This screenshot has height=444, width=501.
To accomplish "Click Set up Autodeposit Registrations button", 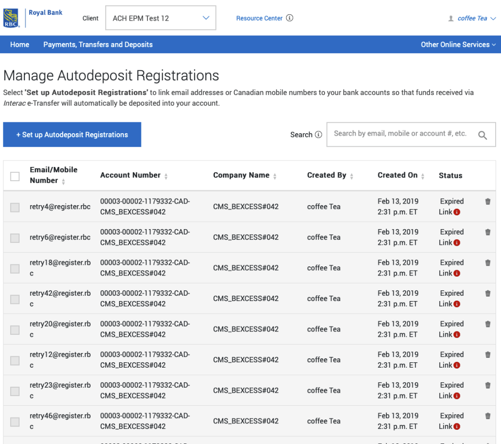I will 72,135.
